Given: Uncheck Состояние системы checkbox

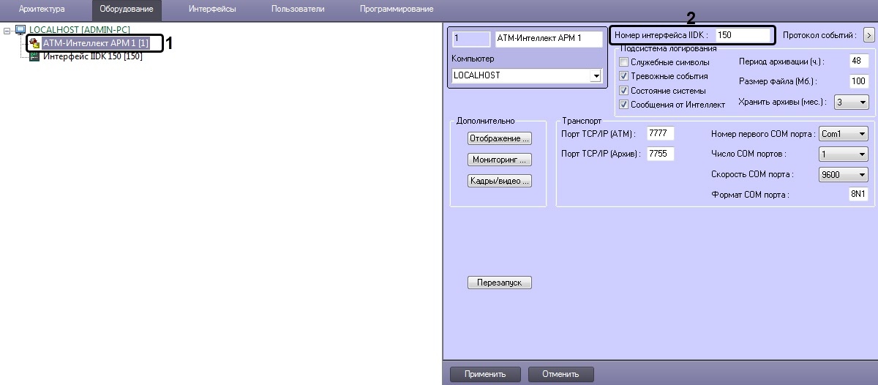Looking at the screenshot, I should tap(624, 91).
